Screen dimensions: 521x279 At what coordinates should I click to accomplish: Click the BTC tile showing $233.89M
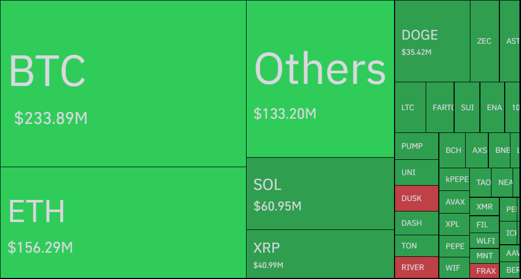pos(123,83)
